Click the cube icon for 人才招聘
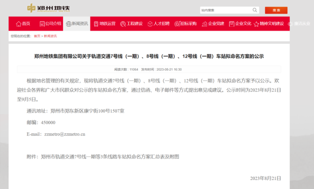The height and width of the screenshot is (189, 314). point(150,24)
